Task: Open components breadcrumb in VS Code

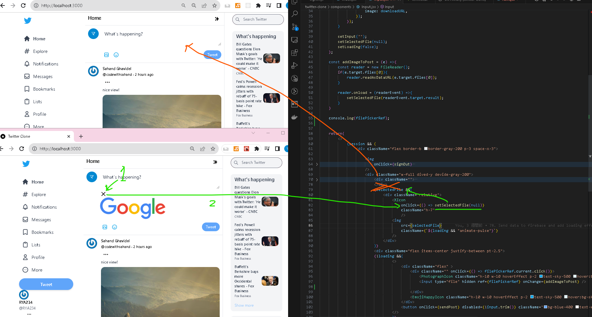Action: click(x=341, y=7)
